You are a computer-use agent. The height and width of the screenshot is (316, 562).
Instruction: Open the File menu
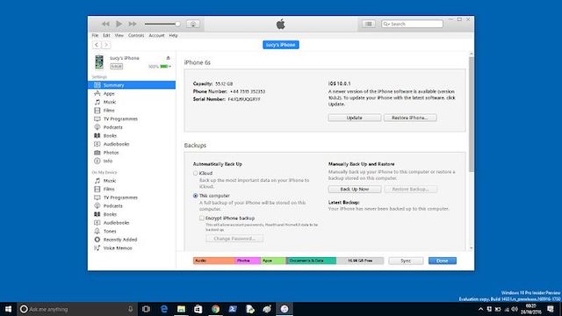point(95,35)
